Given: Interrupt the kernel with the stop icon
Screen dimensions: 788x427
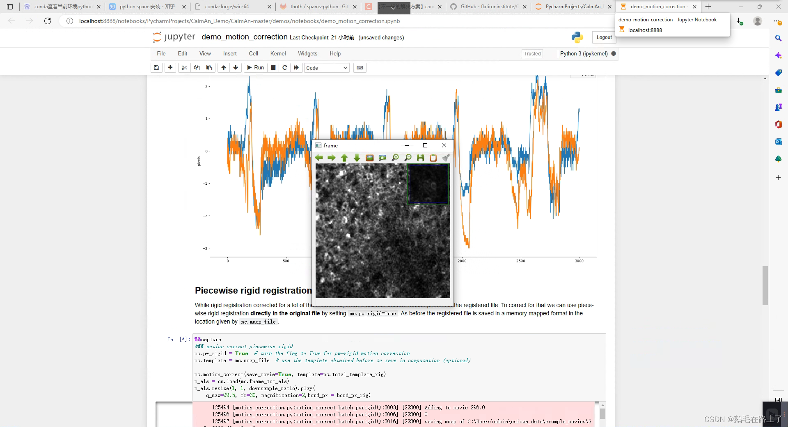Looking at the screenshot, I should (273, 68).
